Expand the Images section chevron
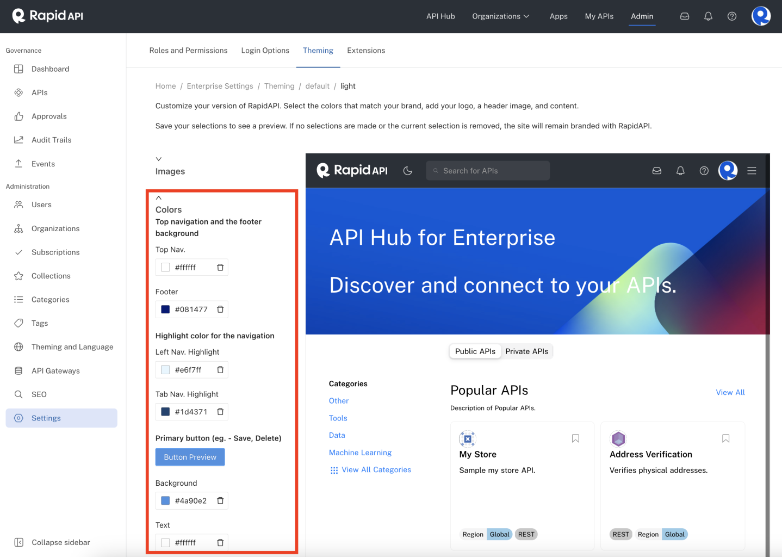The image size is (782, 557). pyautogui.click(x=159, y=159)
